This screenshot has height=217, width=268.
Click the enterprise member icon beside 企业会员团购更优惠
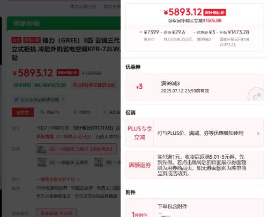16,99
